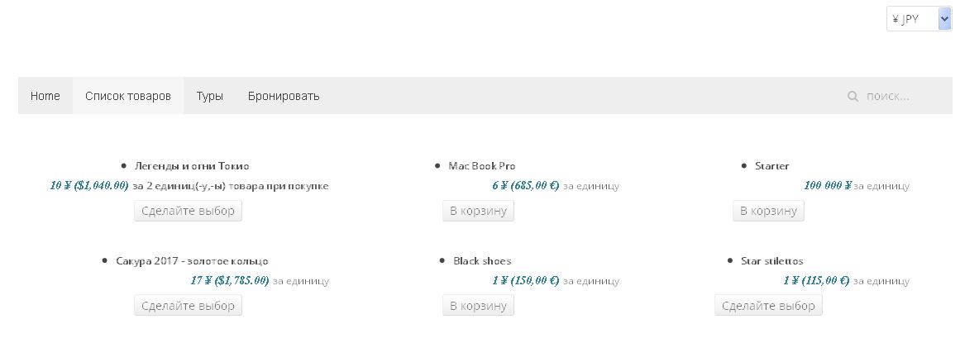Click the search magnifier icon

[853, 97]
